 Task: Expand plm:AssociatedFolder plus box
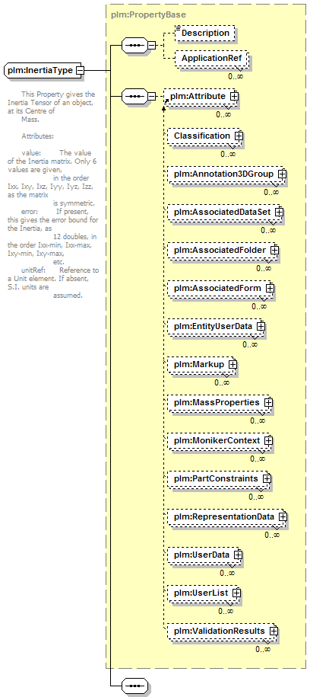pyautogui.click(x=274, y=251)
